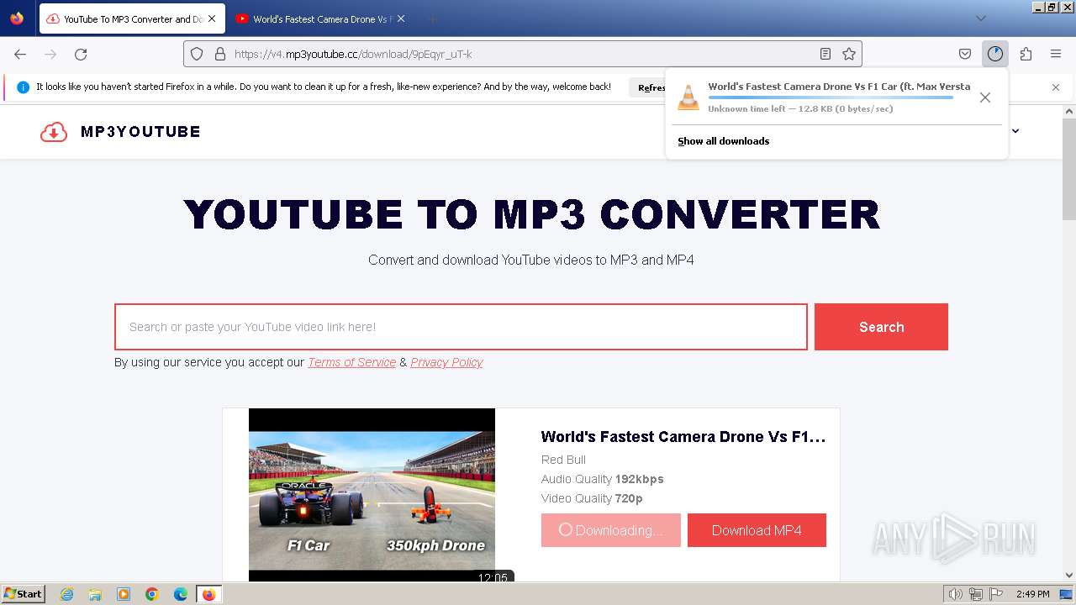Click the Red Bull channel name
Viewport: 1076px width, 605px height.
[x=563, y=460]
